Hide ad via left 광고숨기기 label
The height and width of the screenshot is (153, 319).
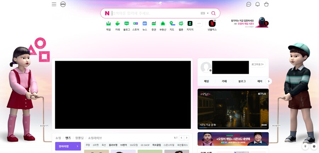point(44,126)
